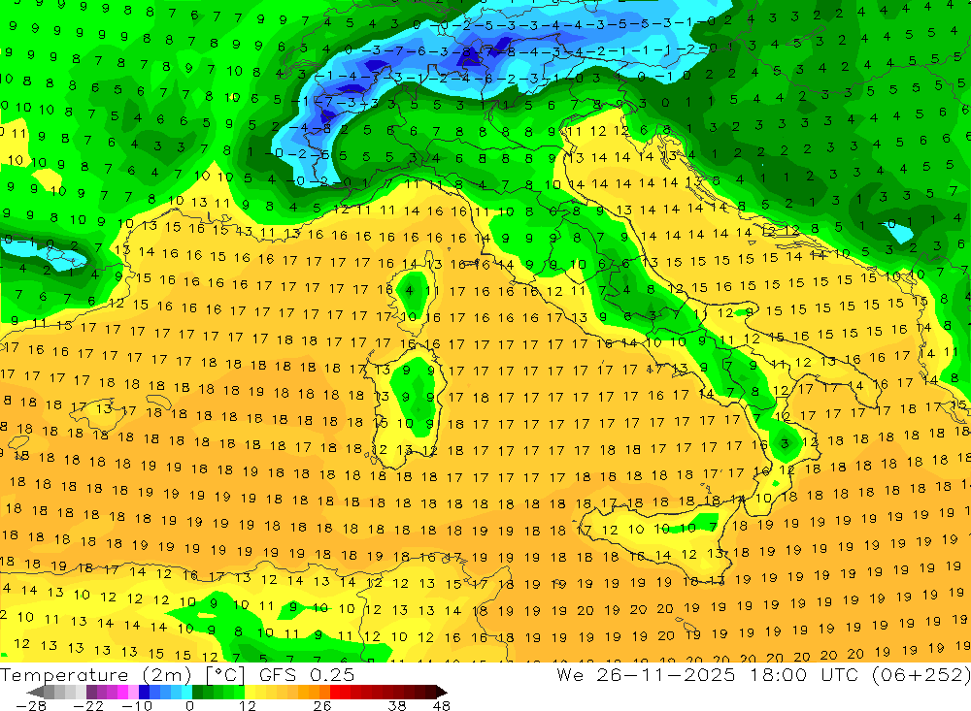Click the '[°C]' unit label
The image size is (971, 711).
(x=226, y=675)
